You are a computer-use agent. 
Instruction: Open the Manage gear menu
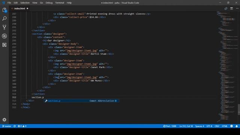tap(4, 120)
